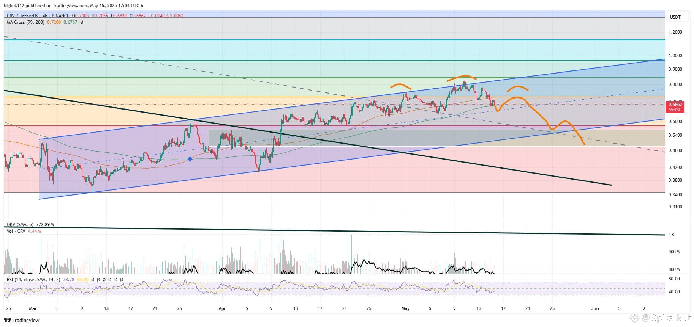Click the 0.5400 price axis label
Viewport: 694px width, 327px height.
point(675,135)
